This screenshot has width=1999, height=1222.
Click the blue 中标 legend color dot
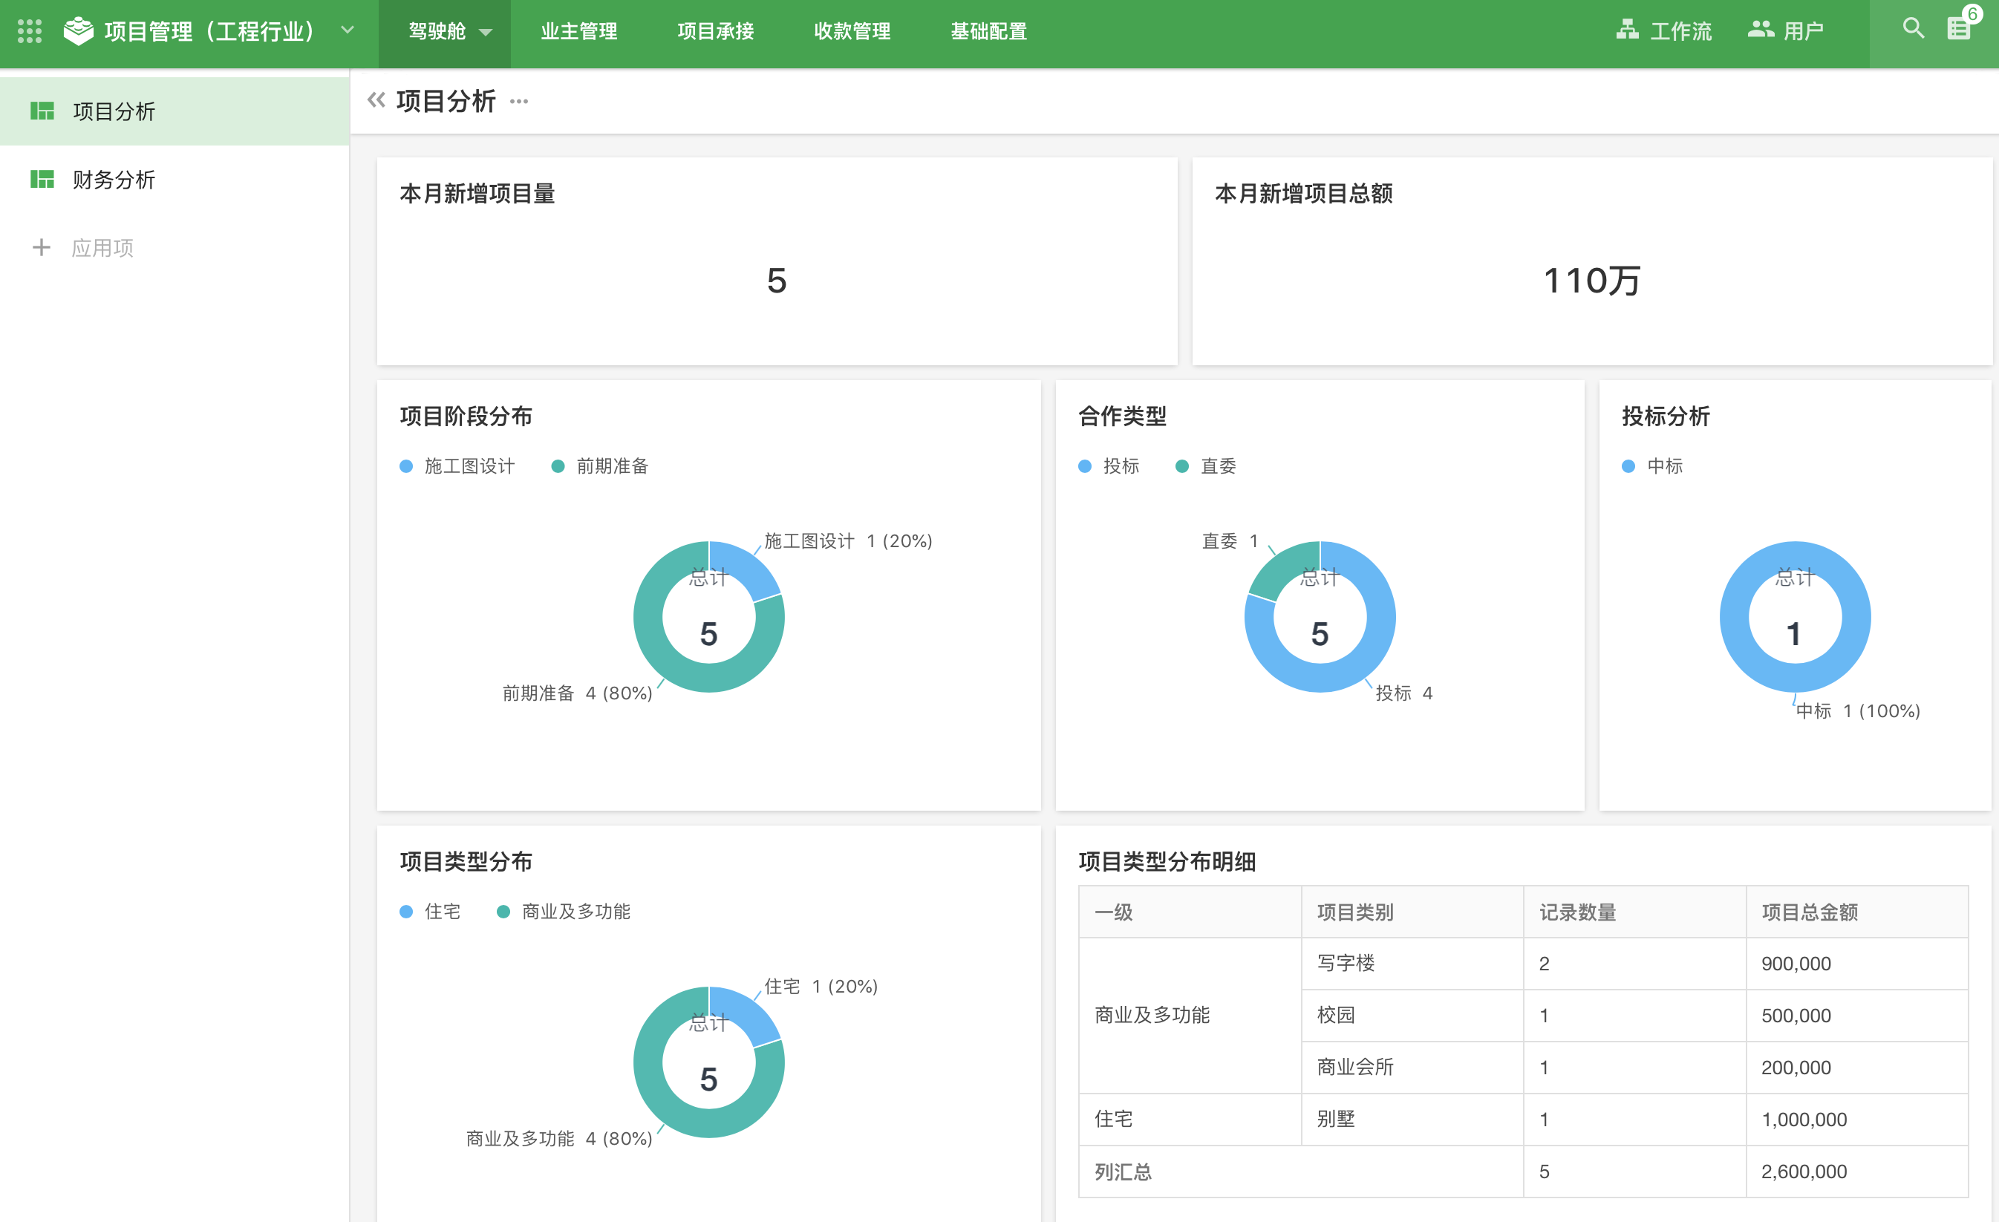tap(1628, 466)
